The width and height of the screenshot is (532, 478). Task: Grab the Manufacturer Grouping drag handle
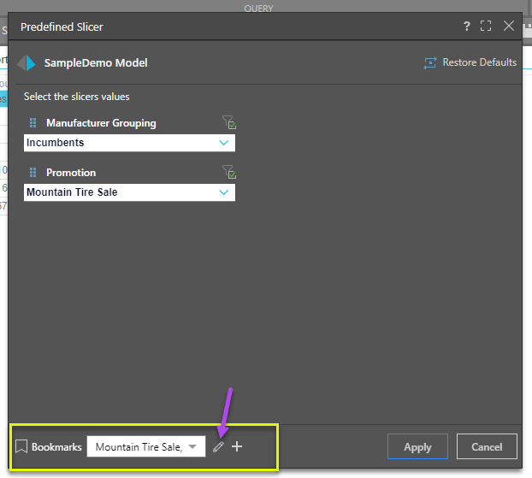(33, 123)
